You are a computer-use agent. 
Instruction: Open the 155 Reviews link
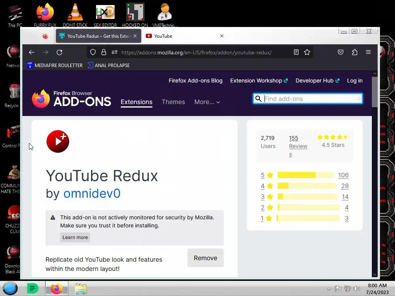(x=298, y=146)
